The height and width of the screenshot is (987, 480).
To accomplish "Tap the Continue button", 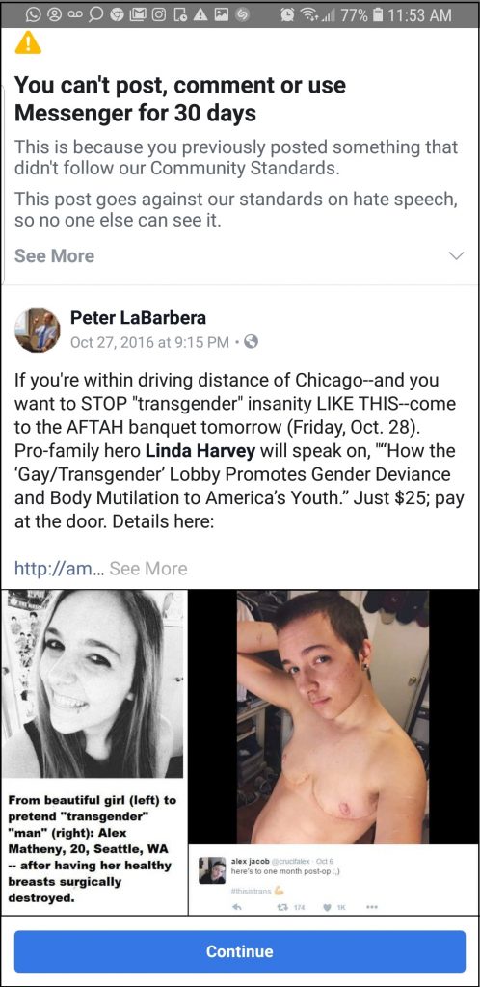I will coord(240,951).
